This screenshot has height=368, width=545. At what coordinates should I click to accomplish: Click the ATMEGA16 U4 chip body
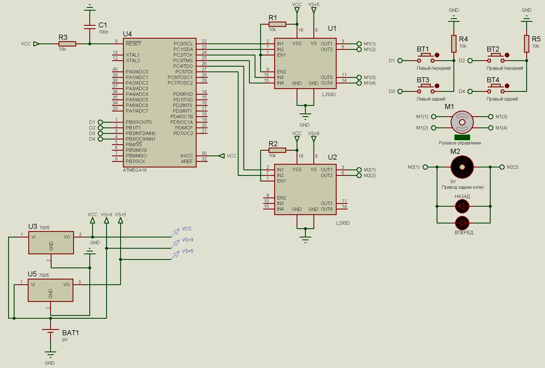tap(160, 103)
